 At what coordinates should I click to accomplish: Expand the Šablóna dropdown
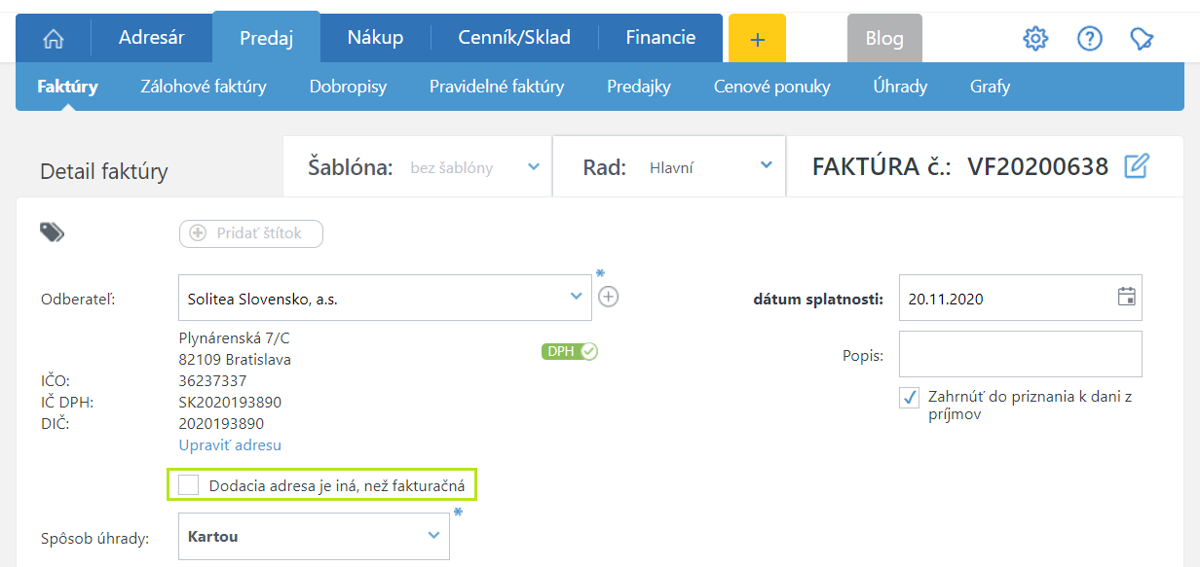pyautogui.click(x=533, y=167)
